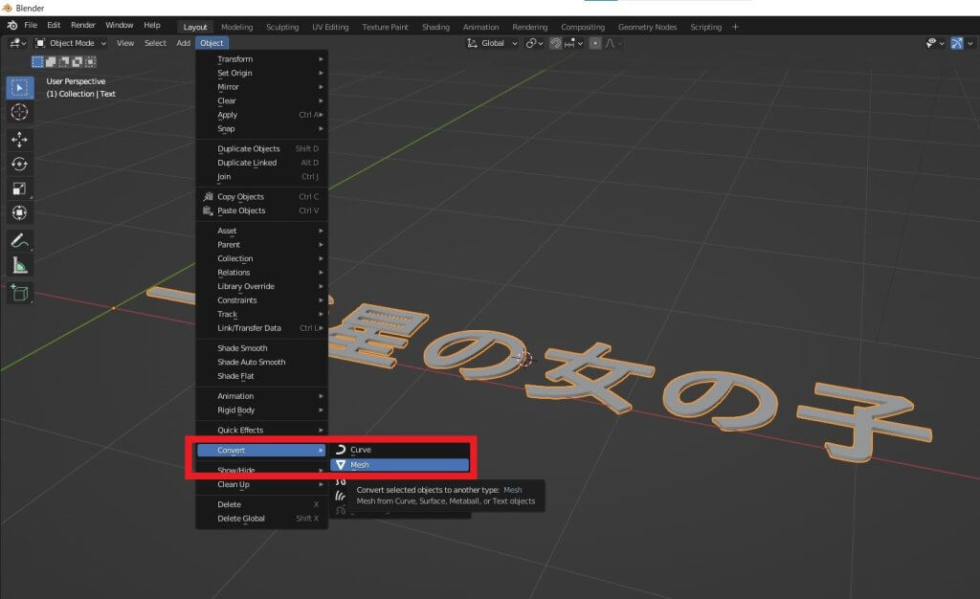Select the Move tool in the toolbar
This screenshot has width=980, height=599.
19,138
